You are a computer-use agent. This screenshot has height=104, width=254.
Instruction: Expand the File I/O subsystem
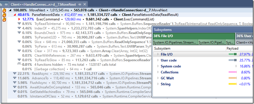[x=158, y=54]
